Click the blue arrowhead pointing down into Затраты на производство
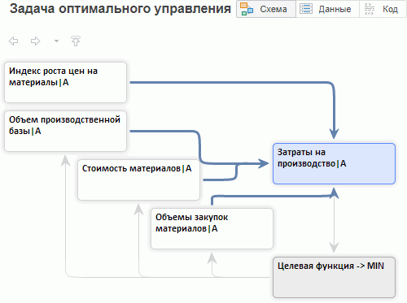 334,134
